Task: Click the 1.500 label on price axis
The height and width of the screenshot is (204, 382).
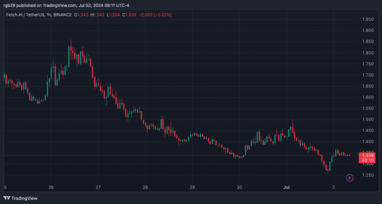Action: coord(368,120)
